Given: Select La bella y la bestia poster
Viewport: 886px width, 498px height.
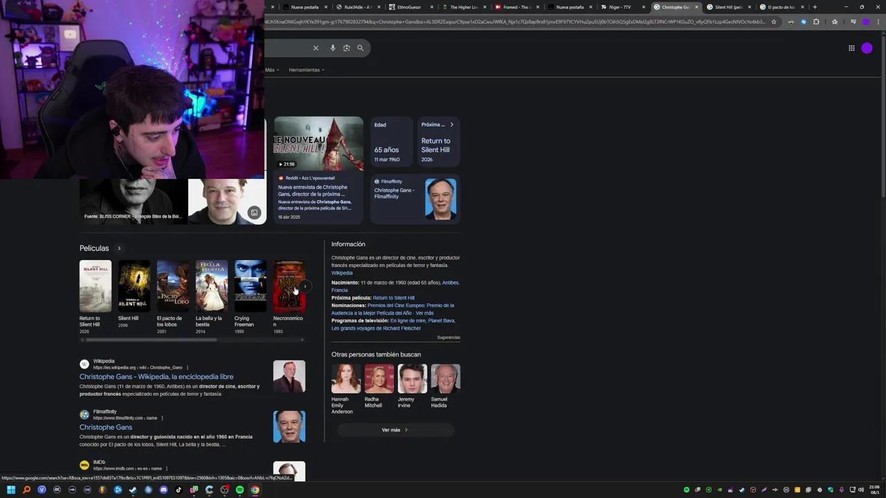Looking at the screenshot, I should pyautogui.click(x=212, y=286).
